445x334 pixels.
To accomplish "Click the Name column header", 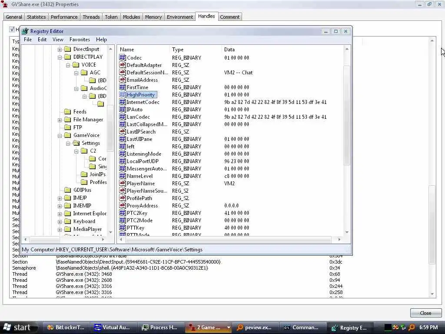I will [x=143, y=50].
